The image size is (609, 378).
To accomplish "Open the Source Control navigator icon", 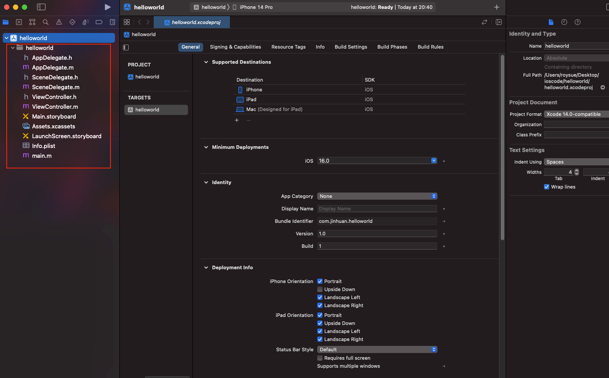I will (19, 22).
